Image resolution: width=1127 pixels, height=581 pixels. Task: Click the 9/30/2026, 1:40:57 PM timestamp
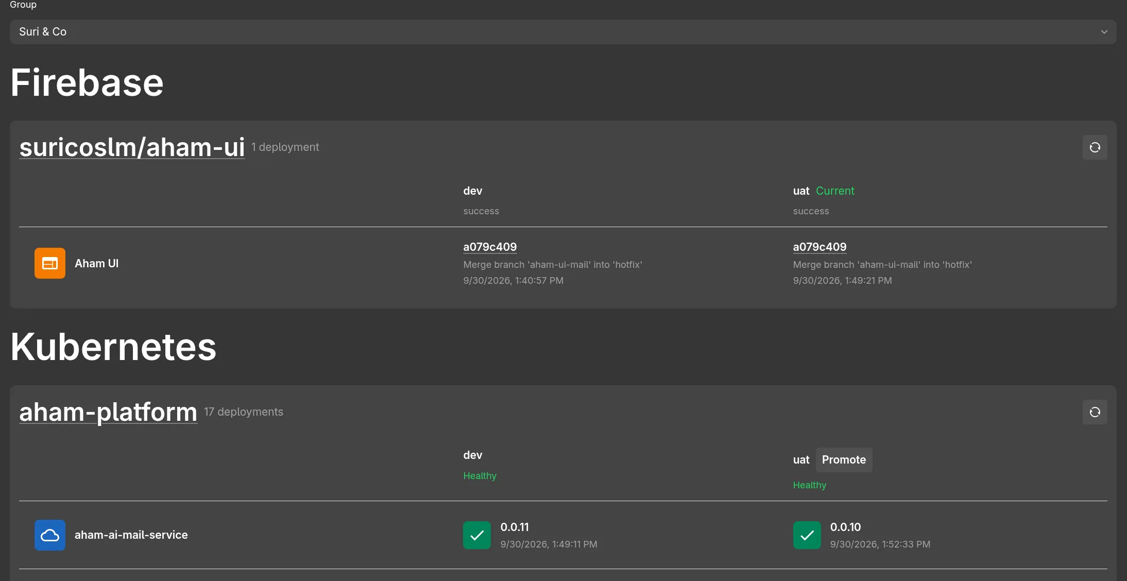coord(514,281)
